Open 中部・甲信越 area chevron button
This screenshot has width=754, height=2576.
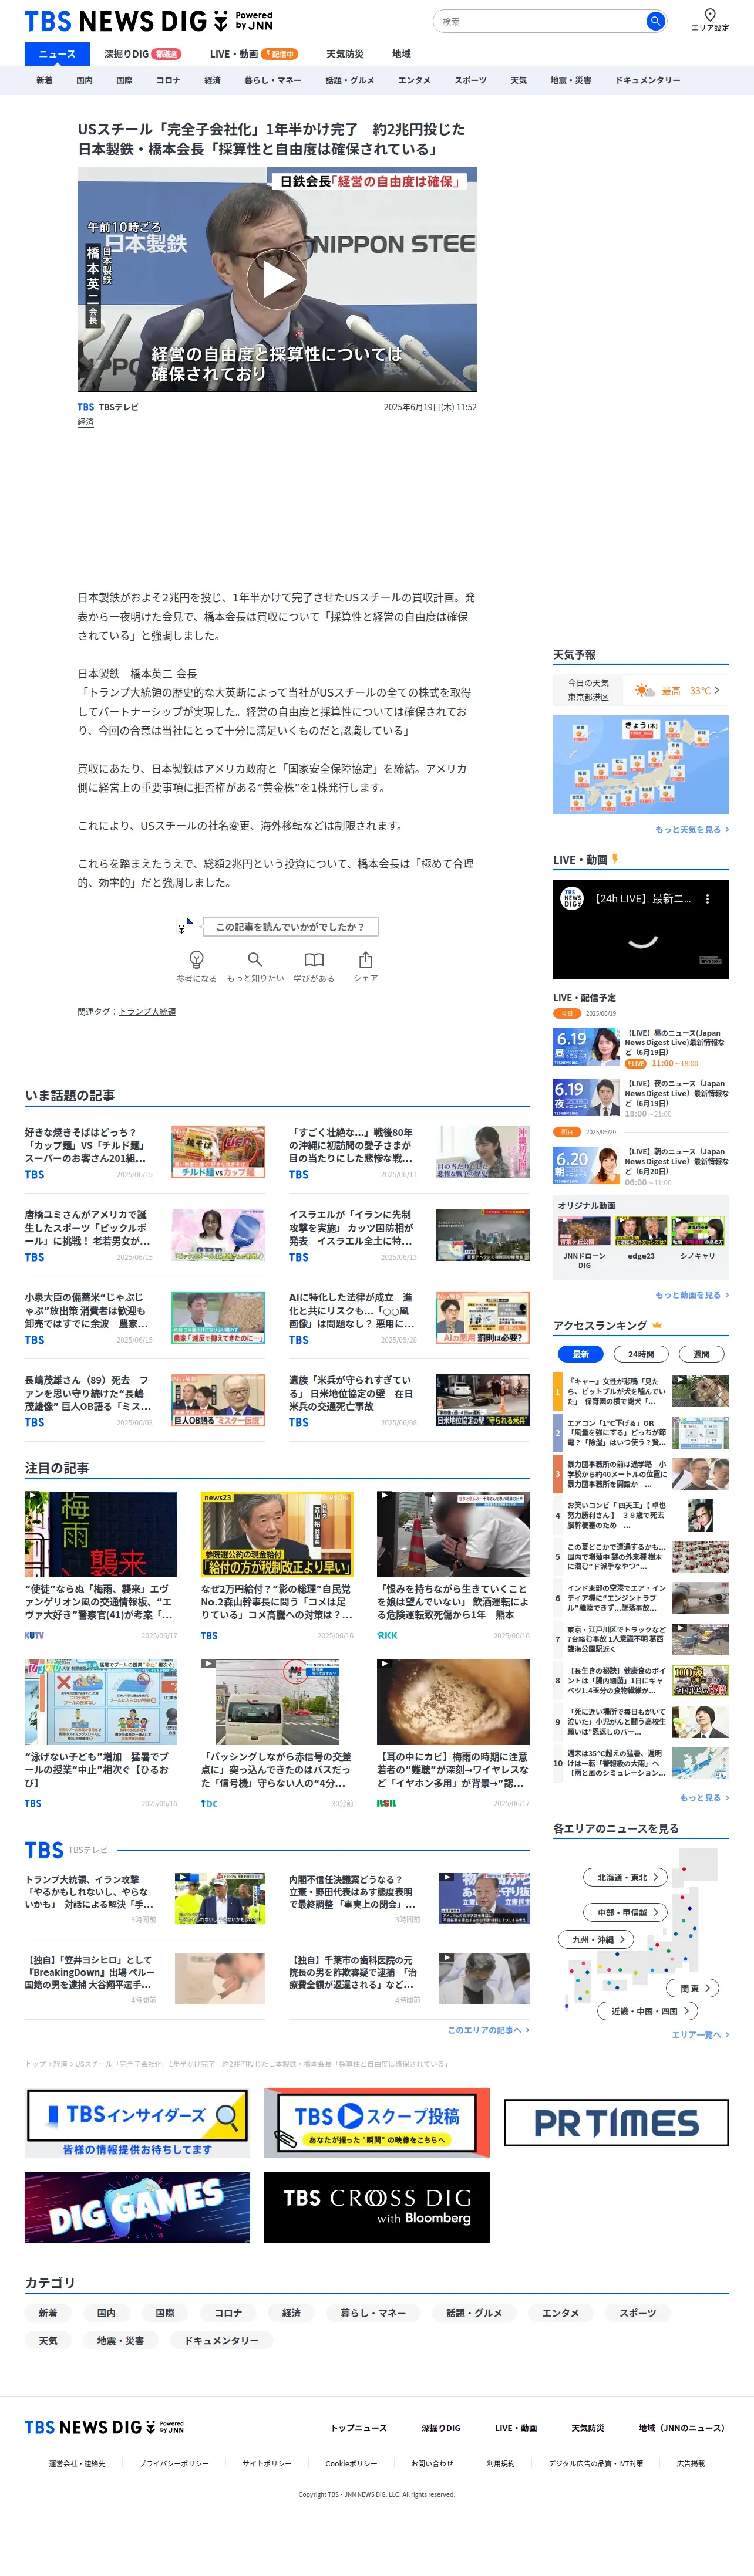click(625, 1912)
